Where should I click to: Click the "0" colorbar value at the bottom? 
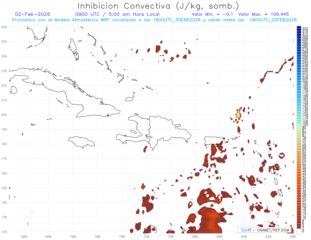(x=303, y=231)
